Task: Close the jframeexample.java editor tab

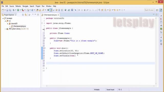Action: tap(58, 15)
